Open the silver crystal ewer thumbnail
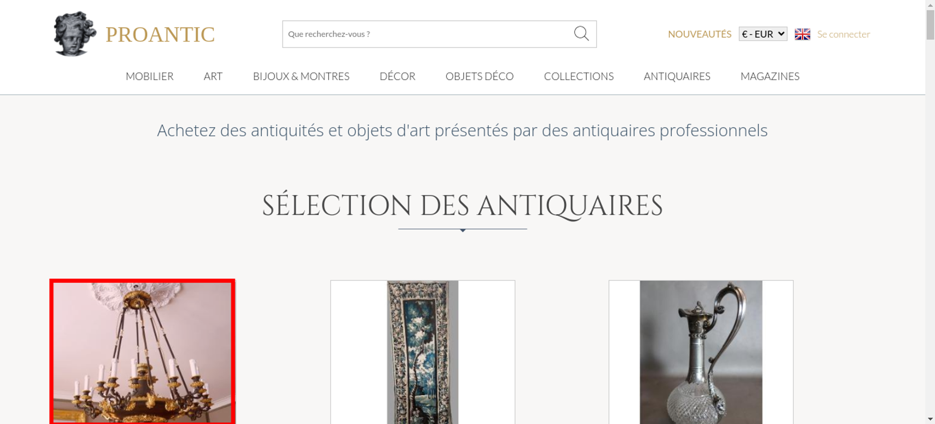The width and height of the screenshot is (935, 424). click(x=701, y=352)
